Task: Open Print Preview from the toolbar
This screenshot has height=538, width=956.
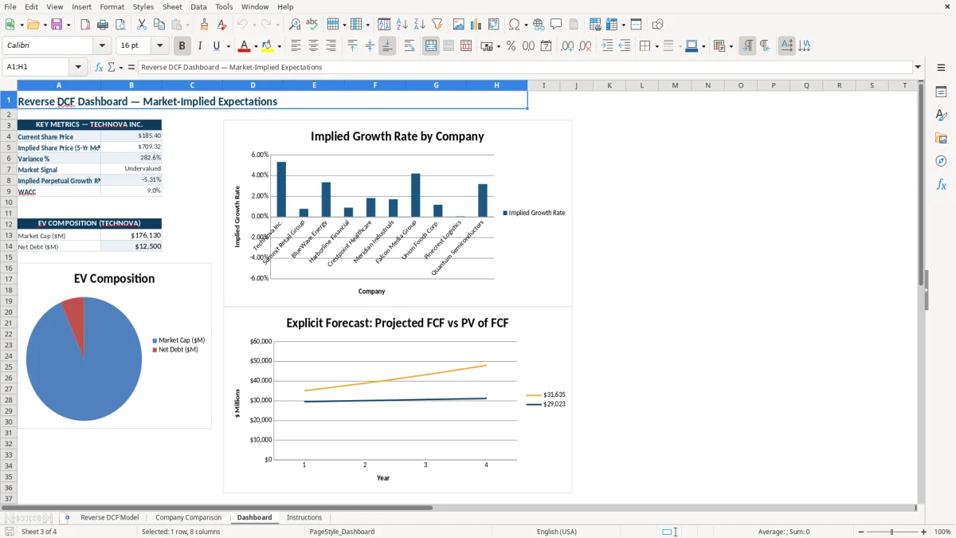Action: [121, 25]
